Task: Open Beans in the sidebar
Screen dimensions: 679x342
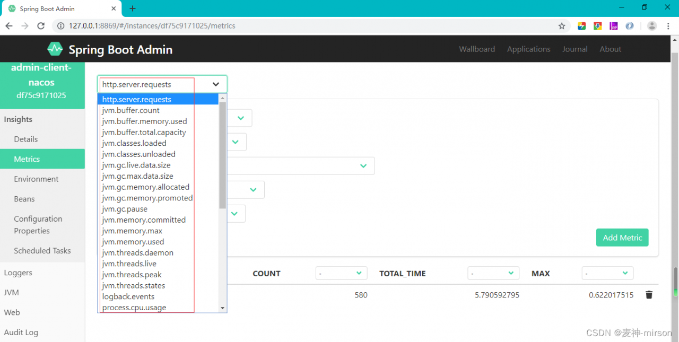Action: (42, 199)
